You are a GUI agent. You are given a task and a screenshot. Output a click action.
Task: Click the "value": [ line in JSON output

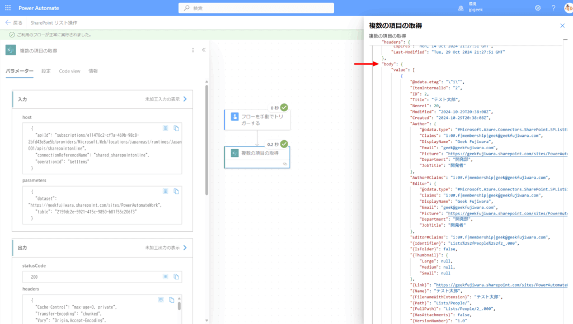pos(403,70)
